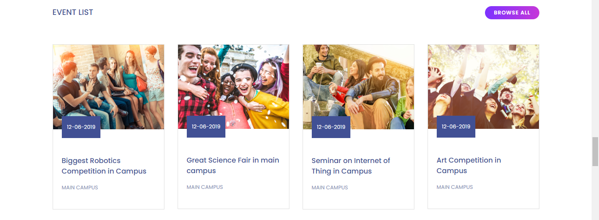Select Main Campus under the Art Competition event
Screen dimensions: 599x220
(455, 187)
